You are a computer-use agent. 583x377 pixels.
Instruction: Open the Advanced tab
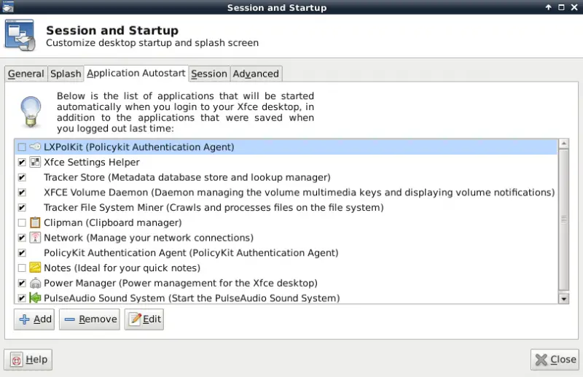[256, 74]
